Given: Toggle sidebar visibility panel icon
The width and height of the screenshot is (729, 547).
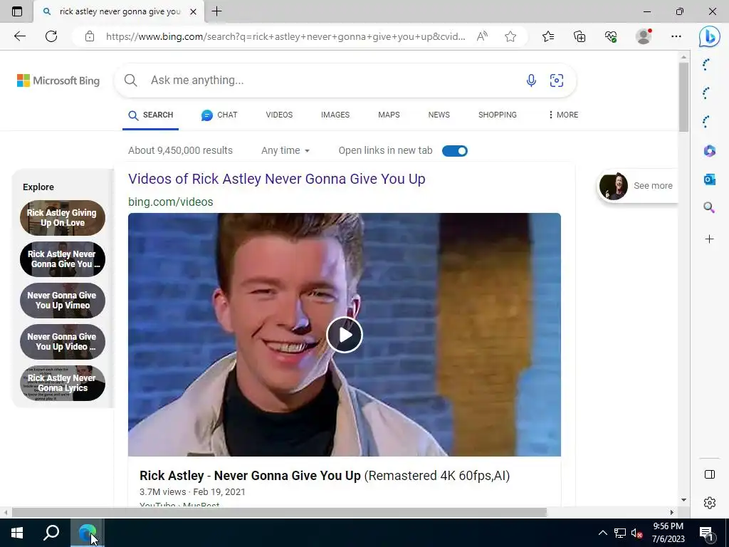Looking at the screenshot, I should 710,474.
